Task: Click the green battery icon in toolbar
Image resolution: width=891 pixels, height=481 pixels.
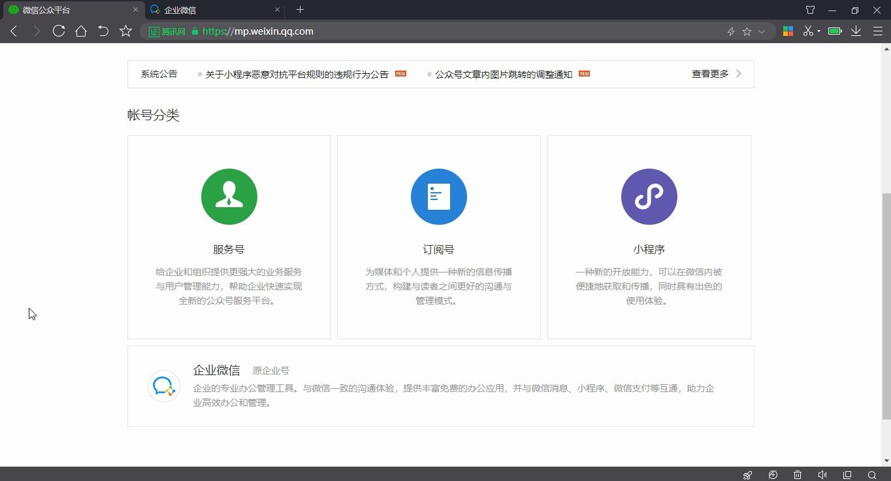Action: tap(835, 31)
